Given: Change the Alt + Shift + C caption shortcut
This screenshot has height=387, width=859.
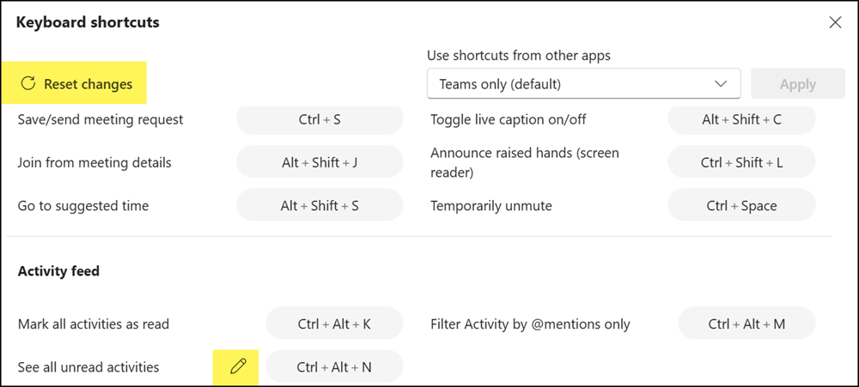Looking at the screenshot, I should click(741, 118).
